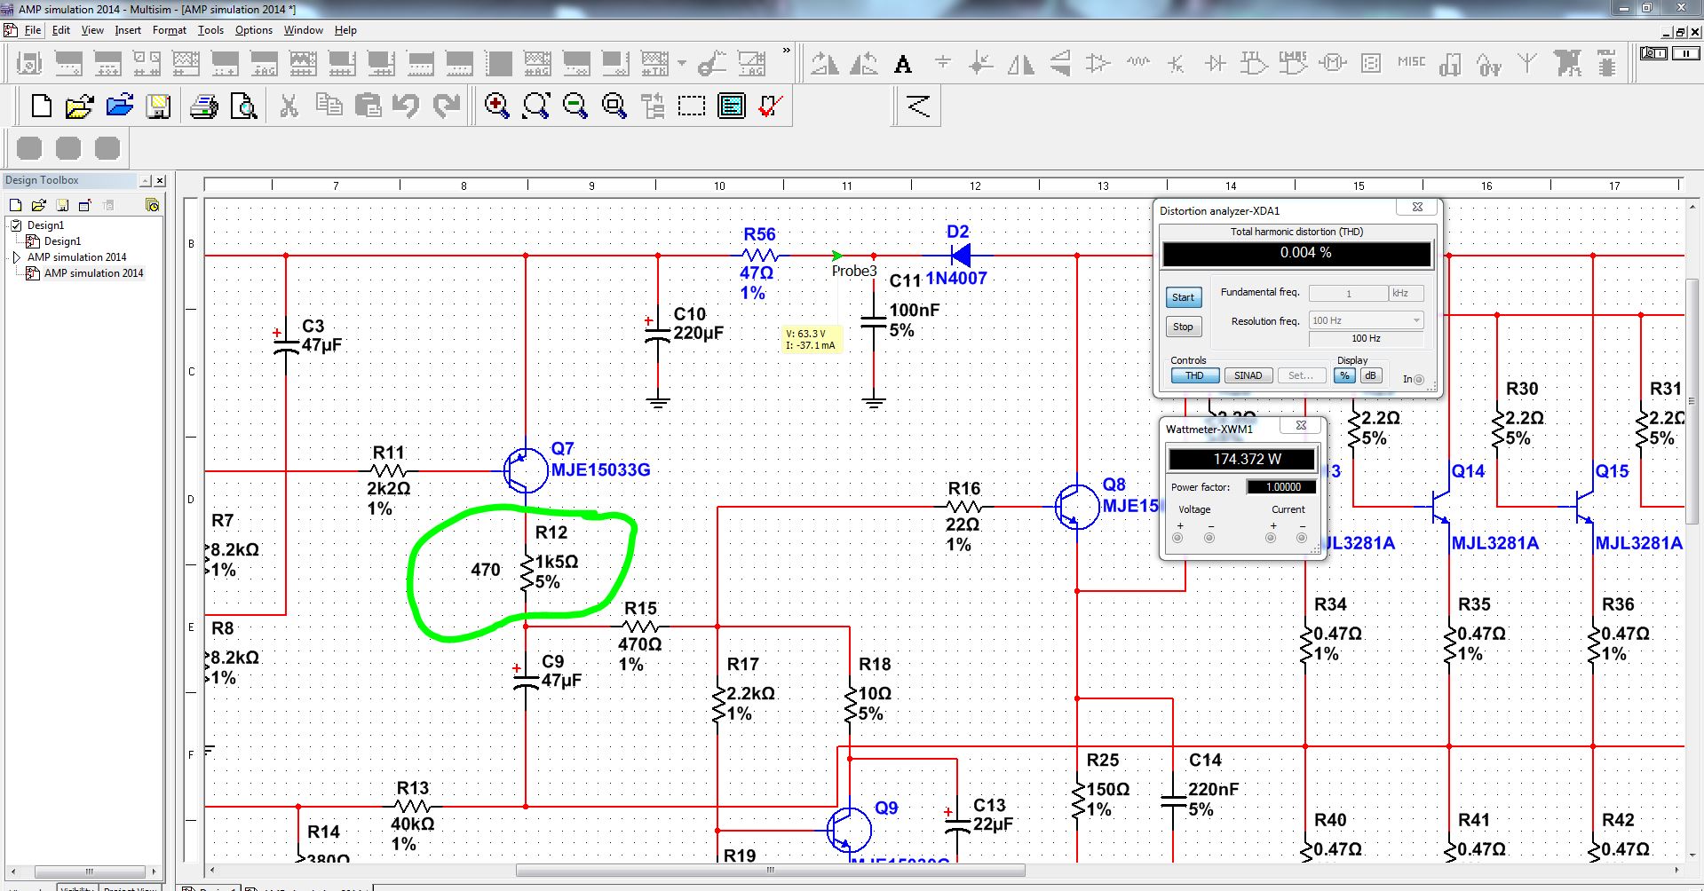This screenshot has width=1704, height=891.
Task: Open the kHz unit selector in Fundamental freq.
Action: coord(1406,293)
